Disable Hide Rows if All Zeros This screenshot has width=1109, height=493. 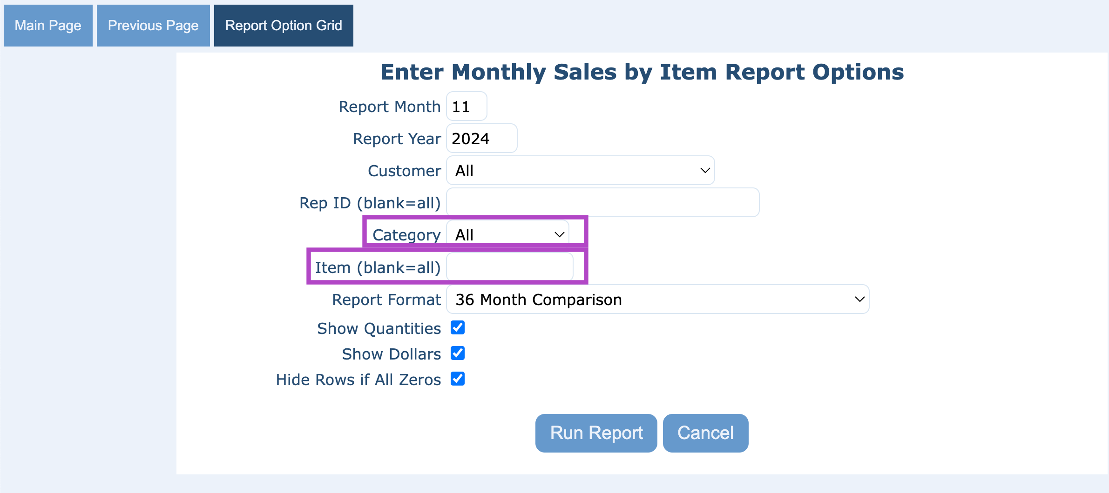point(458,379)
